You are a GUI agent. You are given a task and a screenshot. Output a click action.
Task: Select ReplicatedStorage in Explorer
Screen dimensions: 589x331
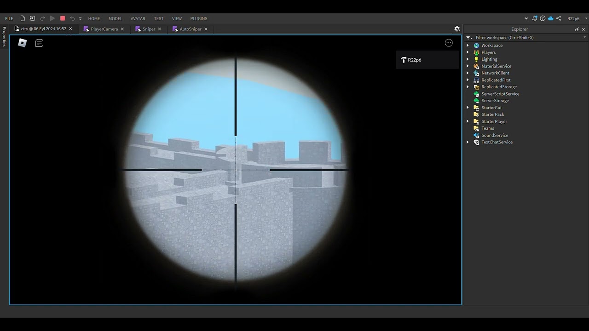tap(499, 87)
